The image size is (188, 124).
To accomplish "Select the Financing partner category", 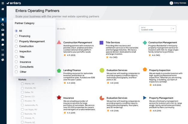I will pos(16,36).
